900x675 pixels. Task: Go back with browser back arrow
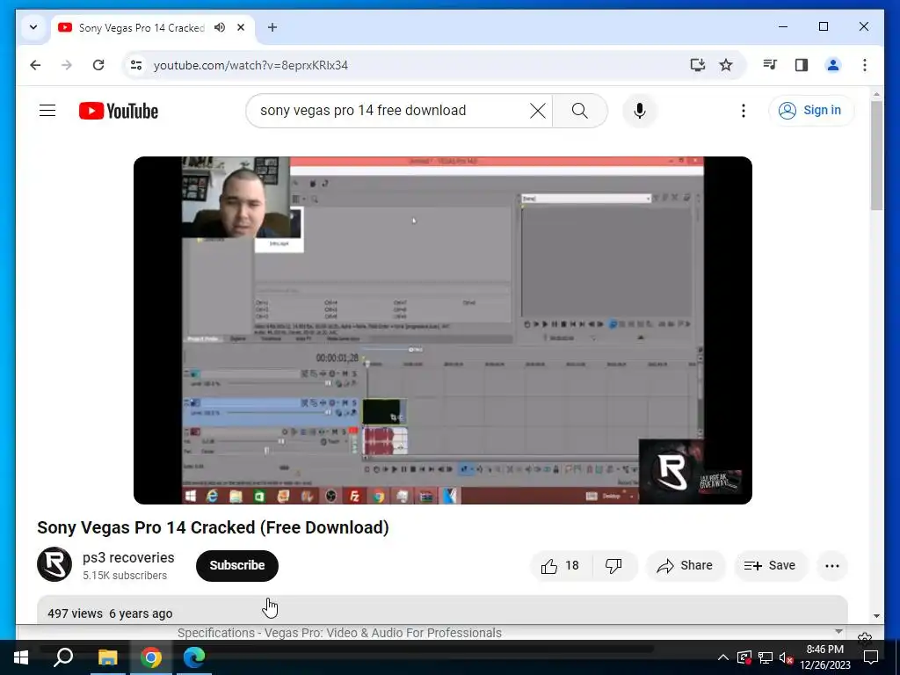click(x=35, y=65)
